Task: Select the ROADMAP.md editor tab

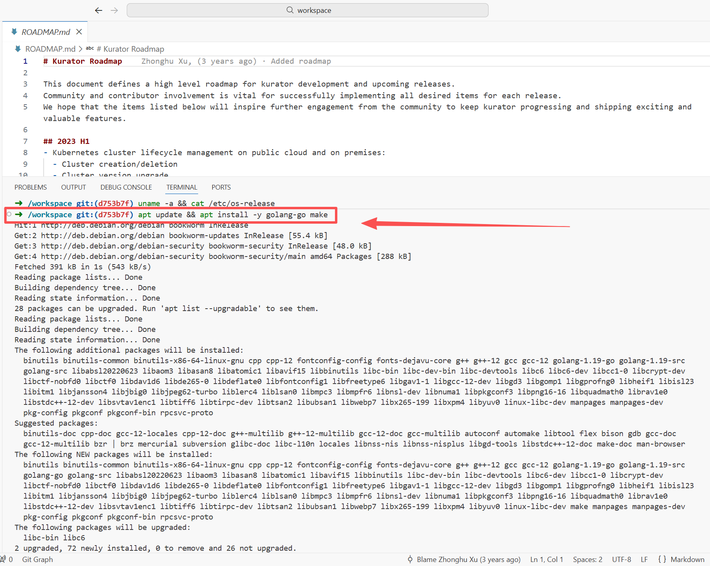Action: [x=45, y=32]
